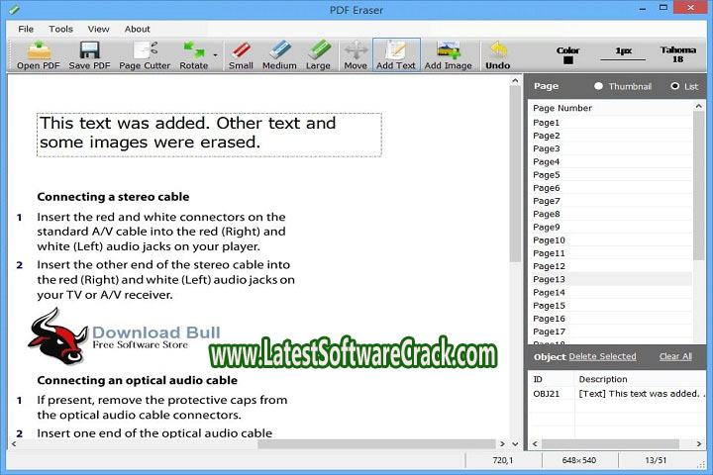Select Page8 in the page list
The height and width of the screenshot is (475, 713).
click(612, 214)
